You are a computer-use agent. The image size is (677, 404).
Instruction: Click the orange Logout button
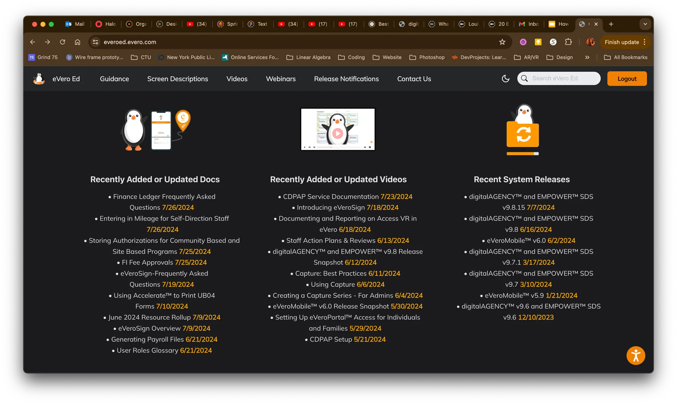pyautogui.click(x=627, y=79)
